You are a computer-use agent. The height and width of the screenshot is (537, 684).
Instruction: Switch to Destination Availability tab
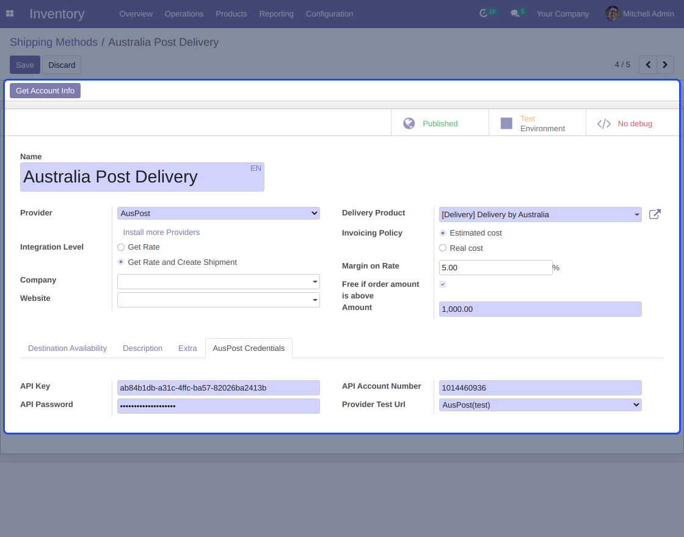pyautogui.click(x=68, y=348)
